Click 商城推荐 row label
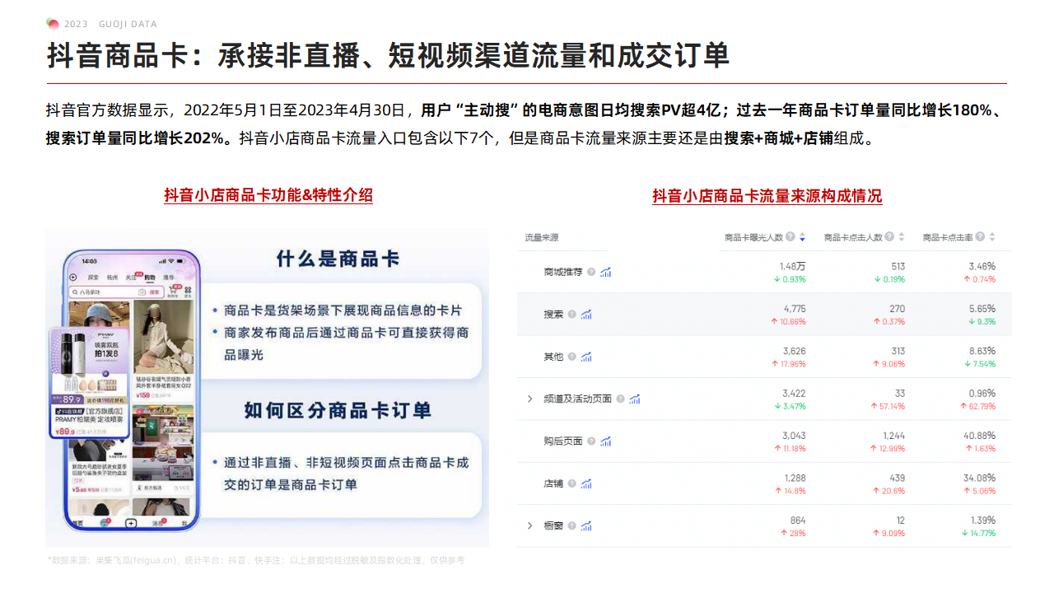Image resolution: width=1054 pixels, height=593 pixels. (x=563, y=272)
